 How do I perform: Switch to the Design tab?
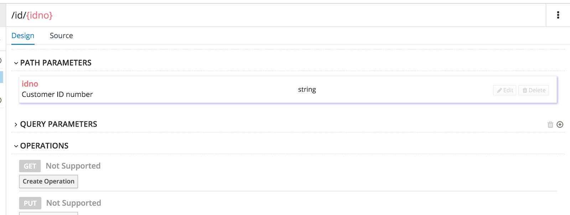click(23, 36)
